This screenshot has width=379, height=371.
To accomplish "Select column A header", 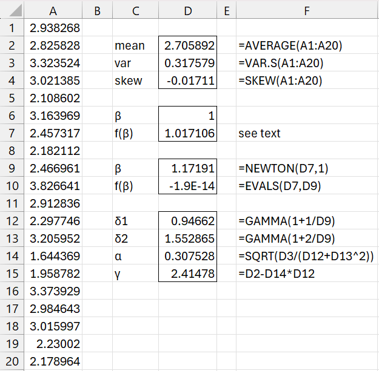I will coord(52,10).
